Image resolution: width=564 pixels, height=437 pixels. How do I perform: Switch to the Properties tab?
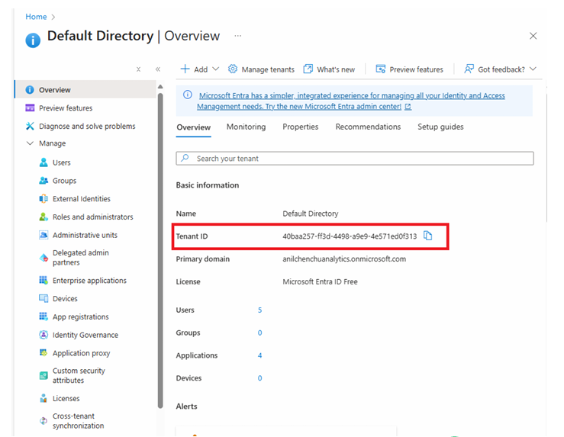(x=300, y=127)
